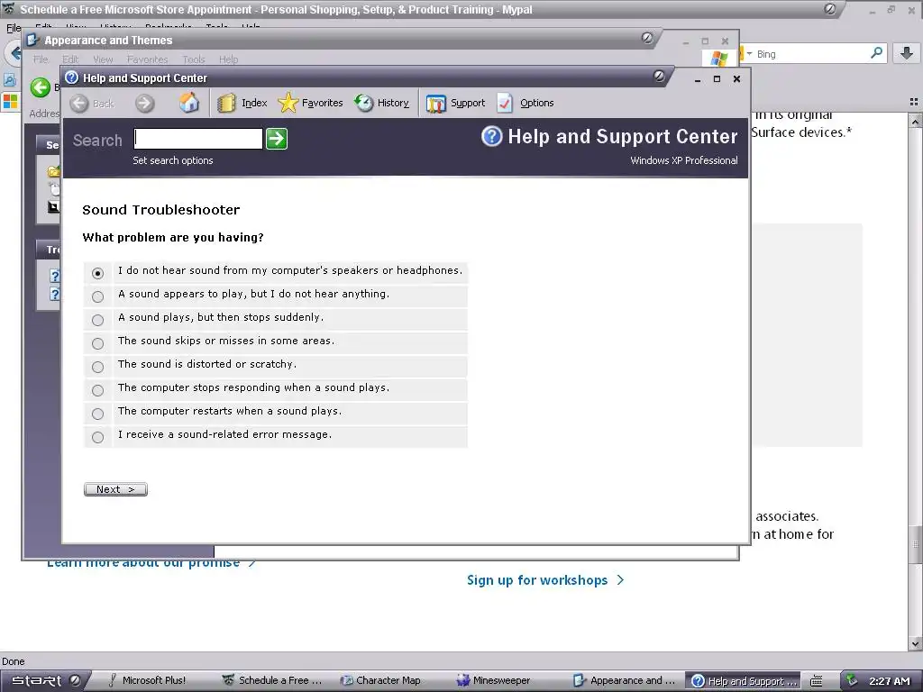Switch to Appearance and Themes taskbar button

click(625, 680)
